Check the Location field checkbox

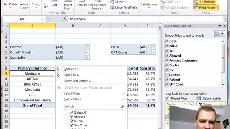click(167, 75)
